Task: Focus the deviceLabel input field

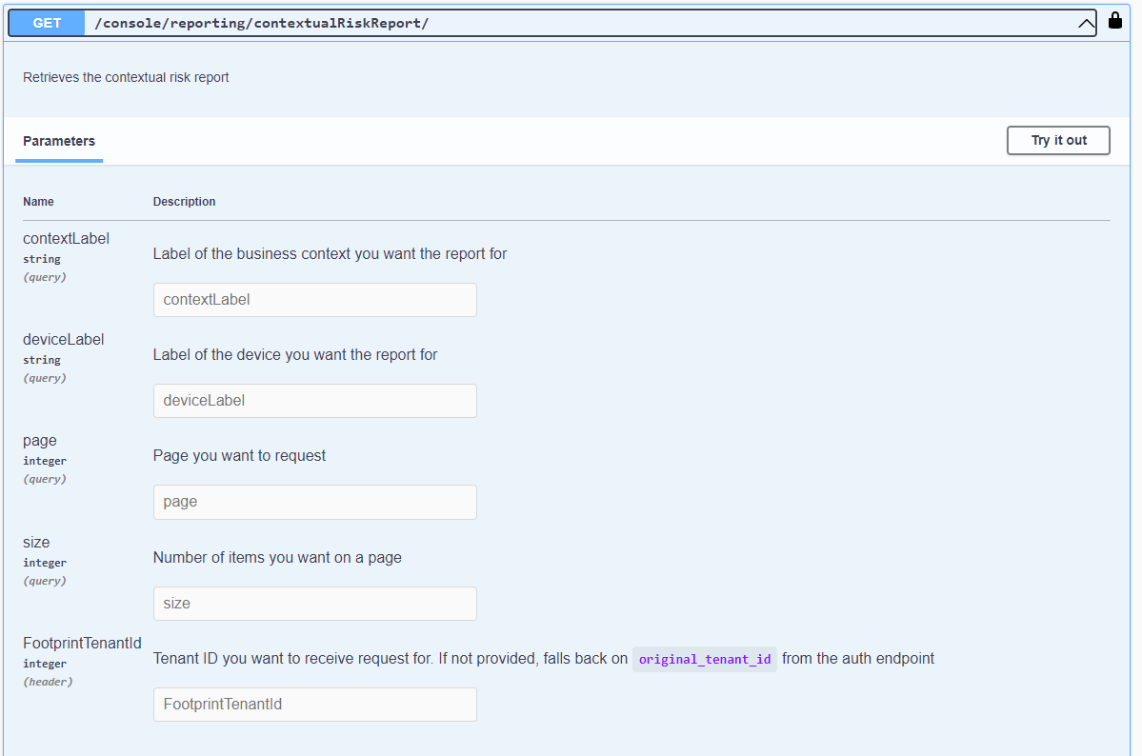Action: click(314, 401)
